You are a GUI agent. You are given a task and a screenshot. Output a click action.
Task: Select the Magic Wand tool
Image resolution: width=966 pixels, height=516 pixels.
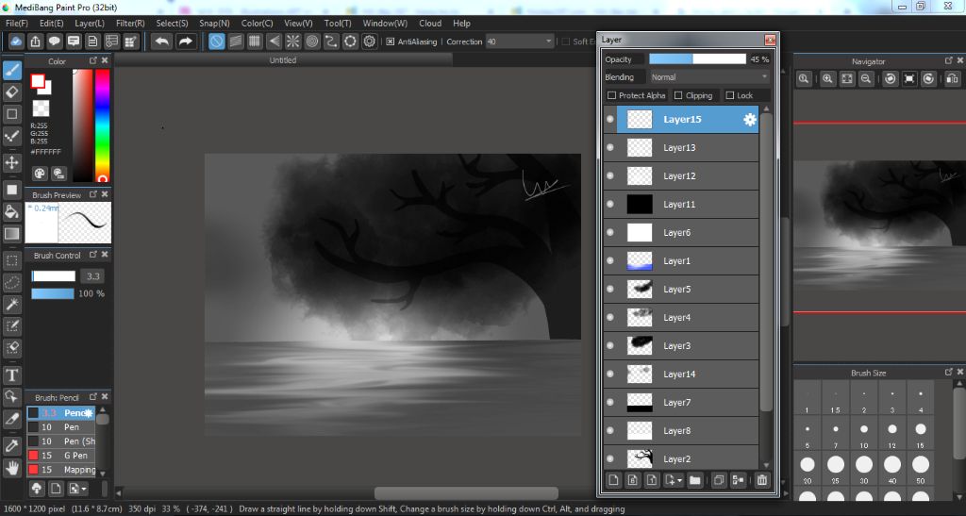[x=11, y=304]
